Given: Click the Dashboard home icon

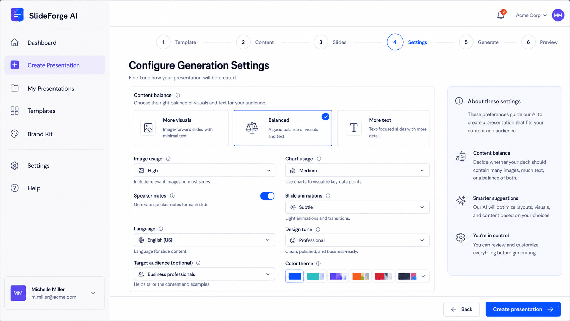Looking at the screenshot, I should pos(15,42).
